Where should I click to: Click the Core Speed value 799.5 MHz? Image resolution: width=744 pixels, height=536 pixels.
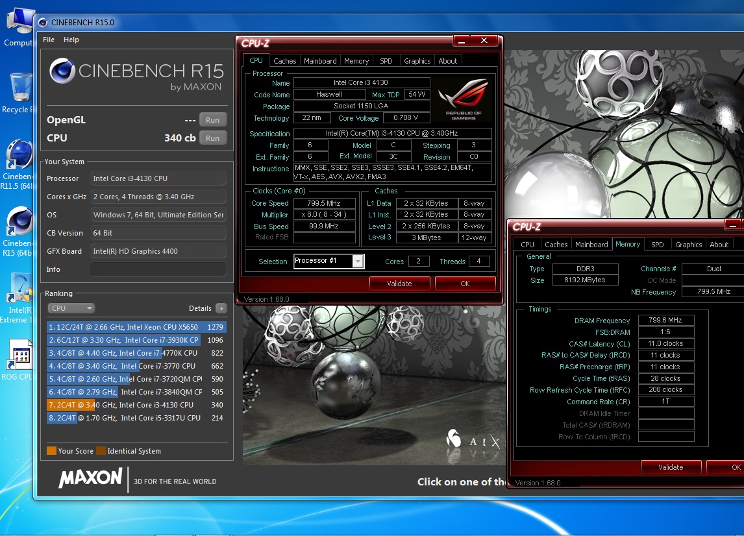(x=324, y=203)
